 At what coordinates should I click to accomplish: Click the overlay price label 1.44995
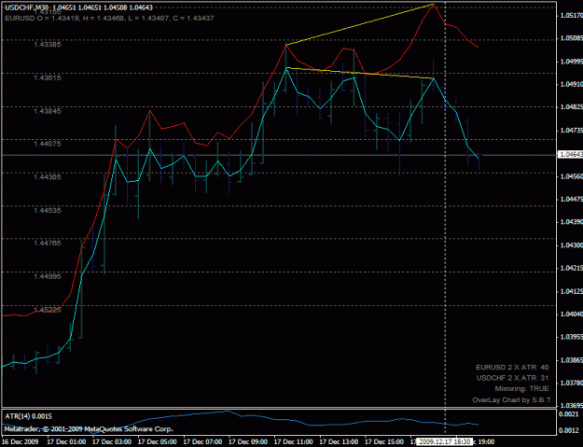pos(48,276)
